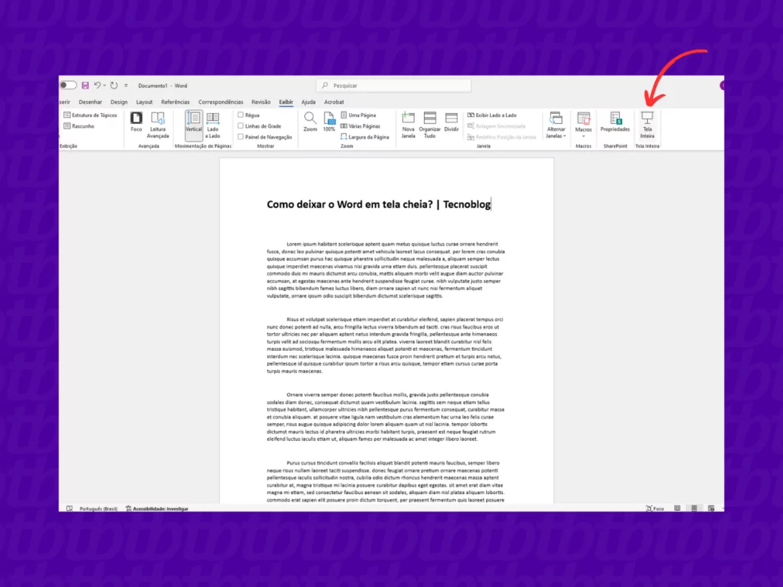This screenshot has width=783, height=587.
Task: Switch to Web Layout view icon in status bar
Action: click(x=711, y=509)
